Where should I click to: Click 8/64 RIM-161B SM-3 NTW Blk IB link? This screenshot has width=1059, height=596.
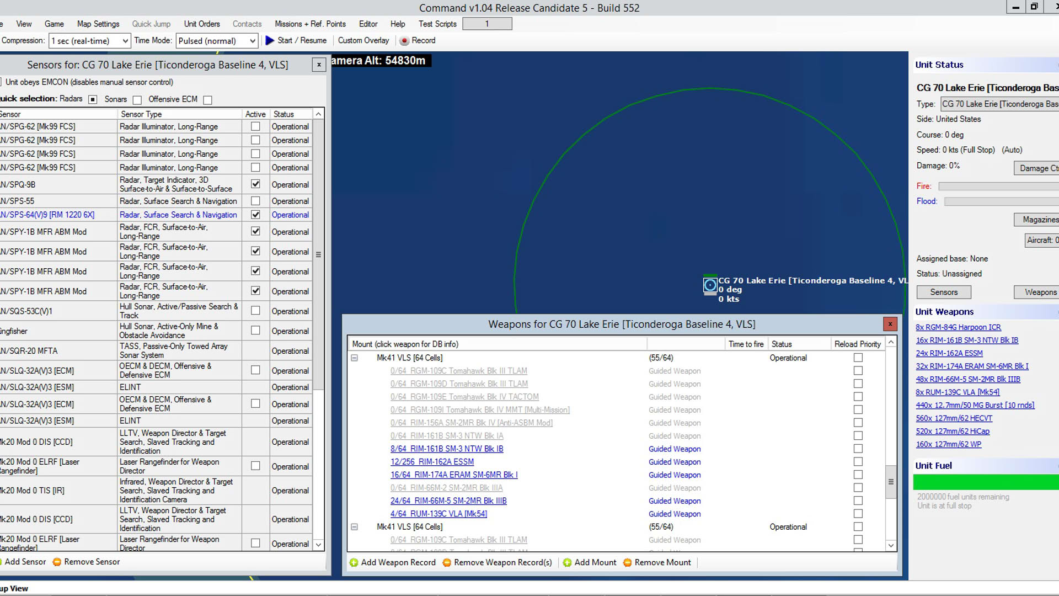[x=447, y=449]
